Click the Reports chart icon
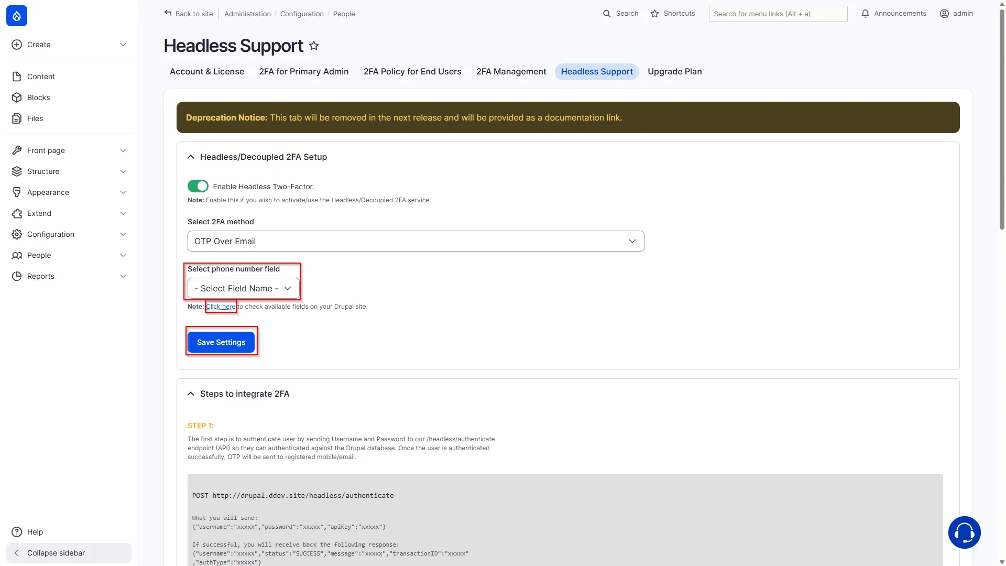 point(17,276)
